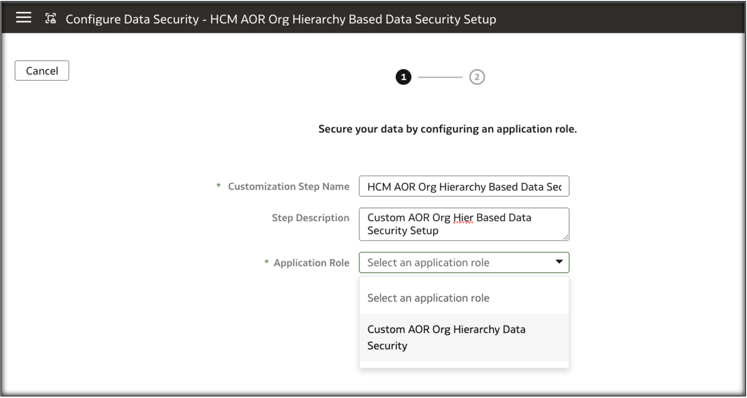The width and height of the screenshot is (747, 398).
Task: Click the "Secure your data" heading text
Action: [x=447, y=129]
